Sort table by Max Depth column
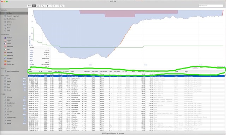 (x=58, y=72)
